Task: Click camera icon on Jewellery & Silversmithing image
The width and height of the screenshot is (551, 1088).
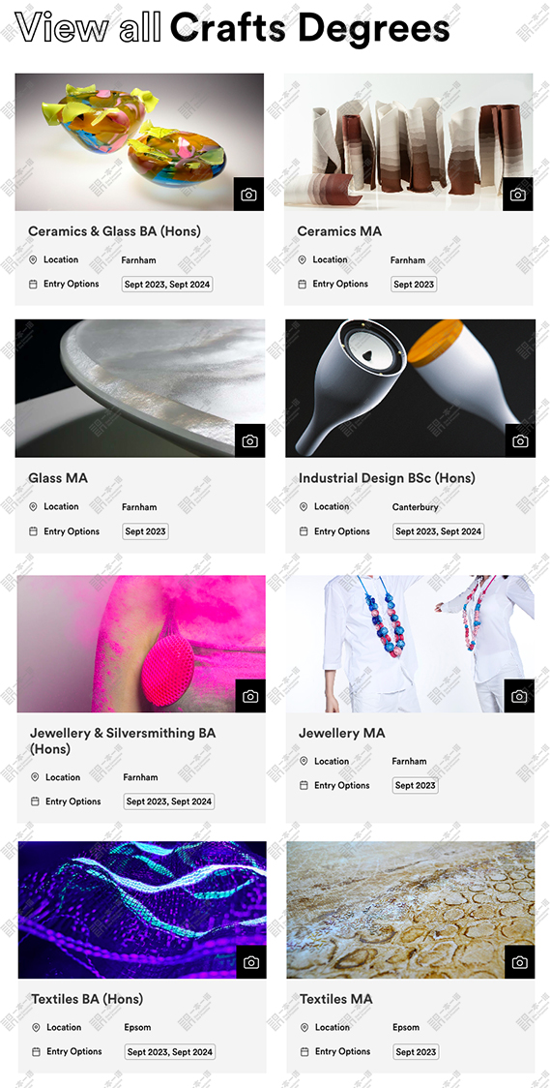Action: click(x=250, y=696)
